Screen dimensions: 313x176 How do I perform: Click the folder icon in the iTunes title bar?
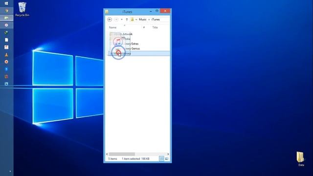[x=107, y=12]
